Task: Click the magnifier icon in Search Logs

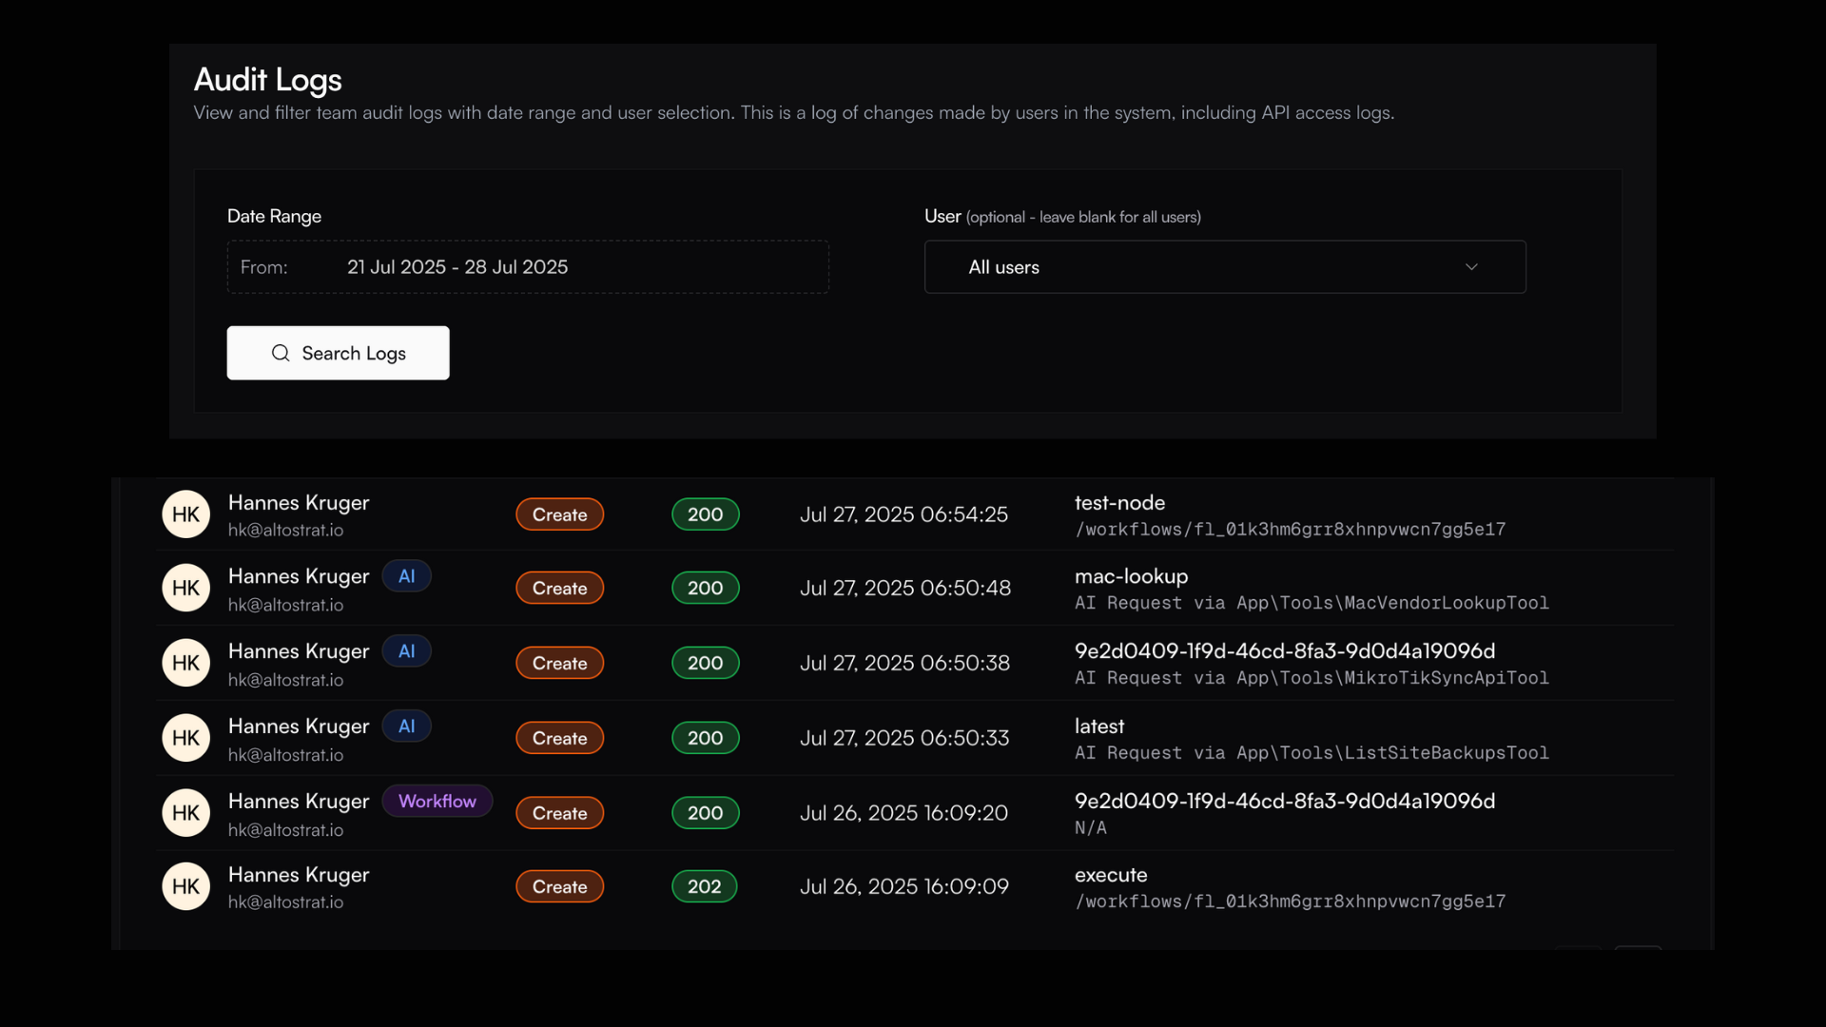Action: [281, 353]
